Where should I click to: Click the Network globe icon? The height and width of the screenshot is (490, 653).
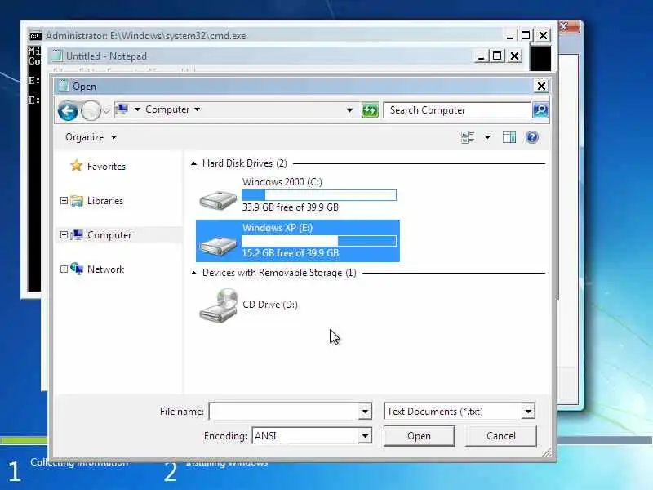(x=77, y=269)
